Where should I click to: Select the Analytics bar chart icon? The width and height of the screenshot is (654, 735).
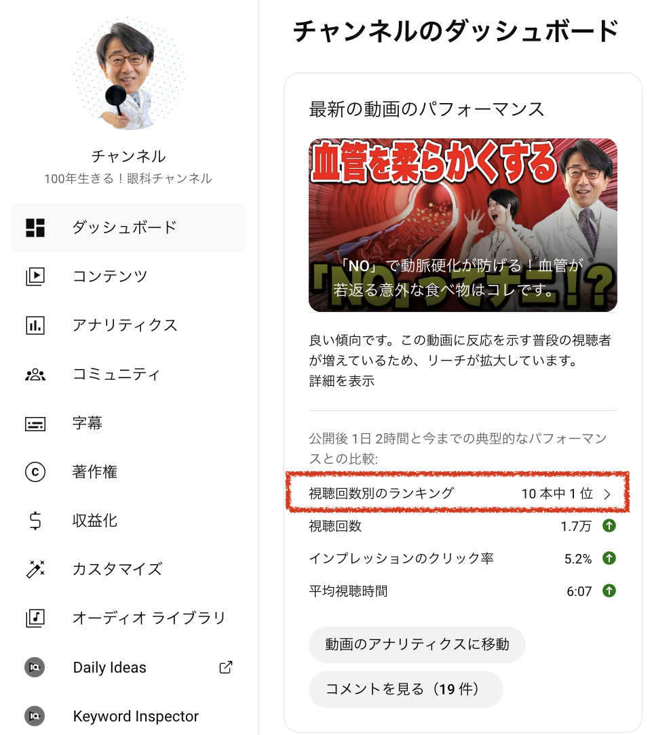tap(35, 325)
